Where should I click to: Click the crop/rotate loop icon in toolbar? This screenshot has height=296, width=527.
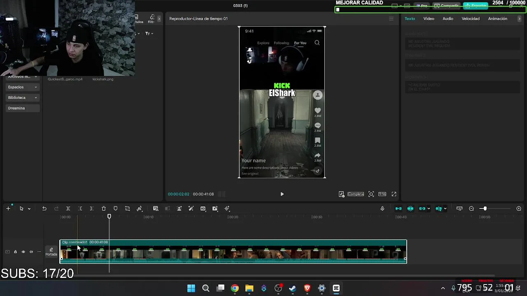(127, 208)
